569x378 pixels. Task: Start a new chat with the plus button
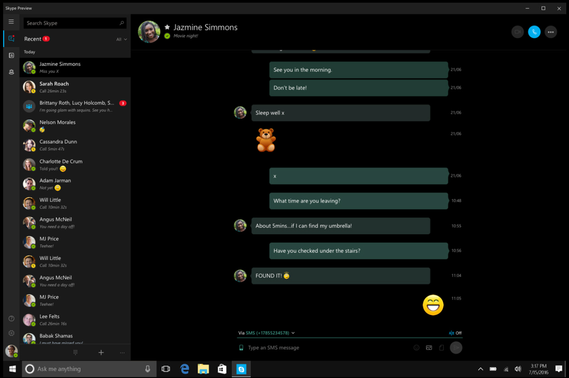[x=101, y=352]
